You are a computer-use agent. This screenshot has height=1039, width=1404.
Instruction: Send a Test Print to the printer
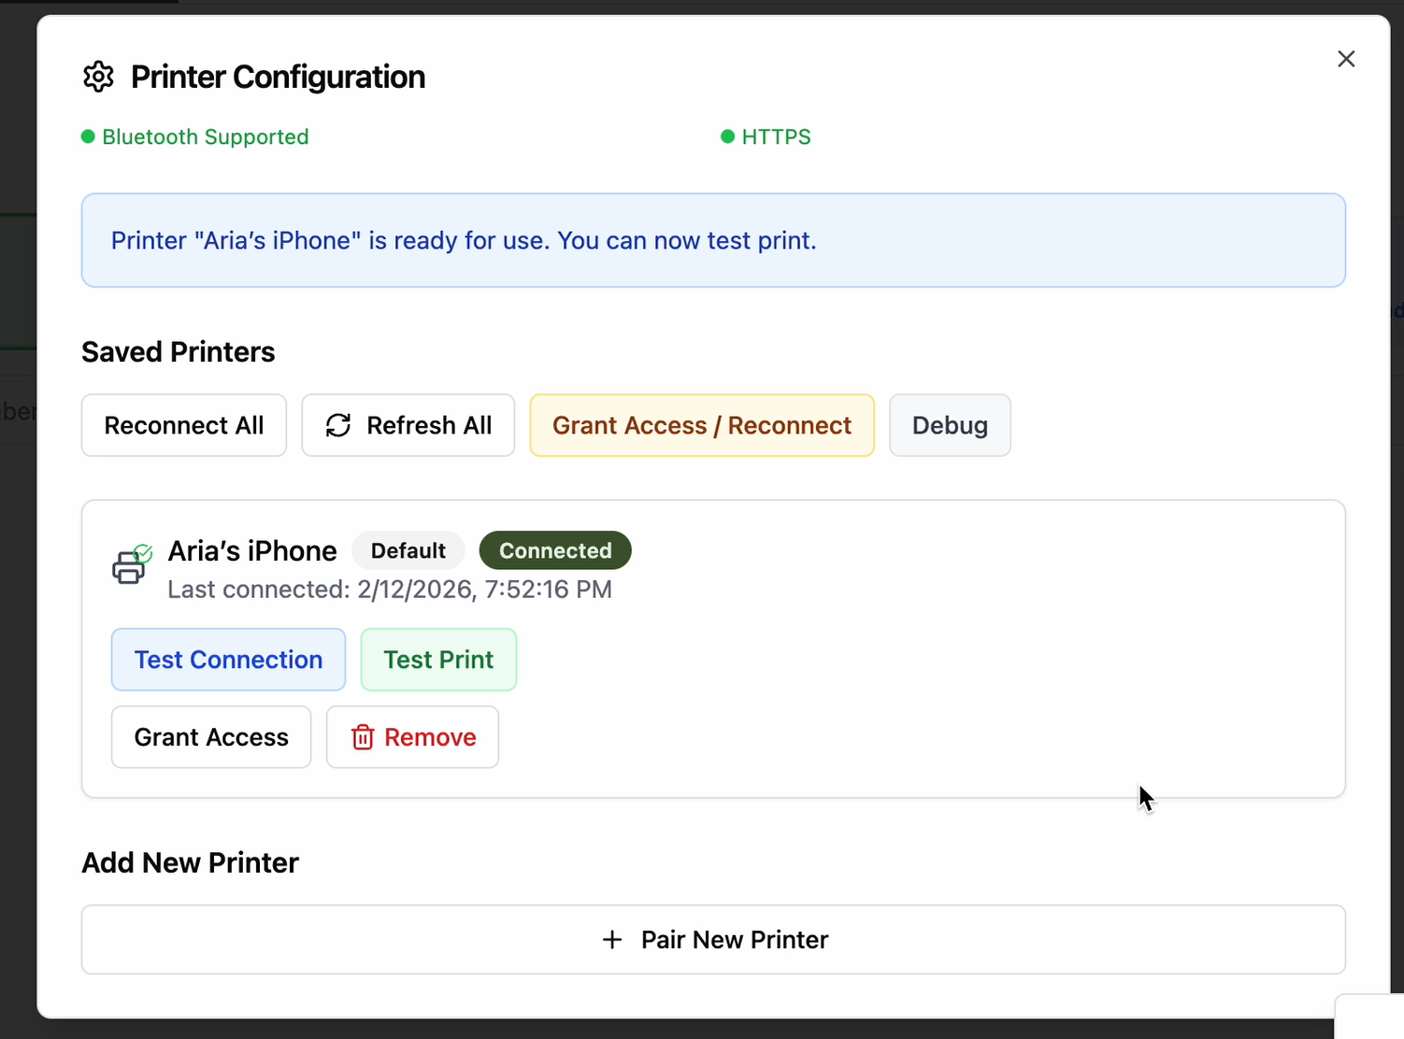(x=438, y=660)
